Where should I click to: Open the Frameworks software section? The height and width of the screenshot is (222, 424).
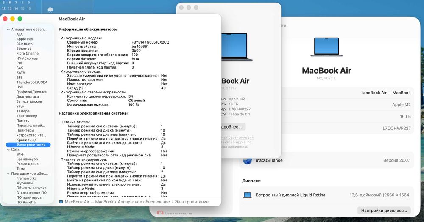26,178
